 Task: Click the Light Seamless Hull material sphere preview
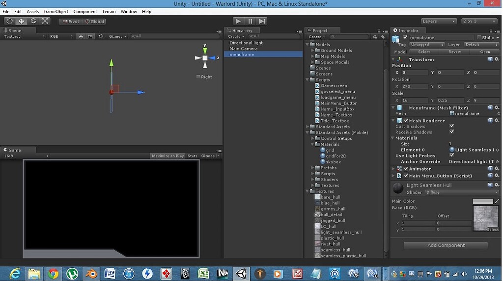(397, 187)
